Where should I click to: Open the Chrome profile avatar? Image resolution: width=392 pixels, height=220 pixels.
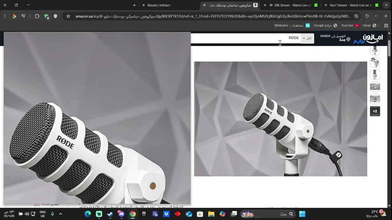pos(14,16)
